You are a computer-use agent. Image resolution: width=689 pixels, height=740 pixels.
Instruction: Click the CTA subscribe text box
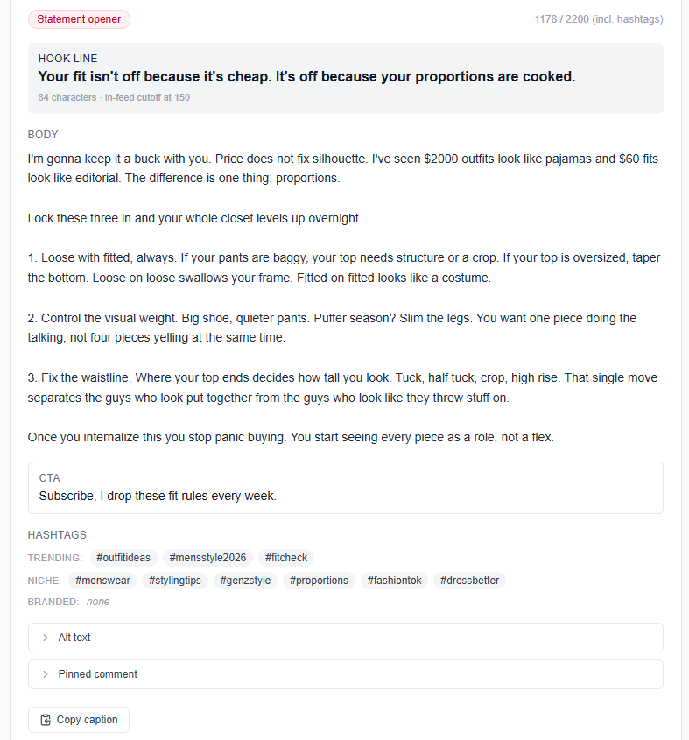click(x=346, y=488)
